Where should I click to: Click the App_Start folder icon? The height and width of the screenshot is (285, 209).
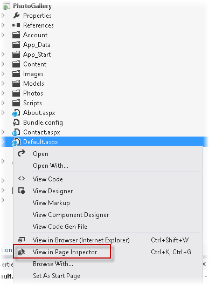point(16,54)
